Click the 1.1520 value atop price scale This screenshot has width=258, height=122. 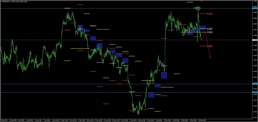pos(255,1)
